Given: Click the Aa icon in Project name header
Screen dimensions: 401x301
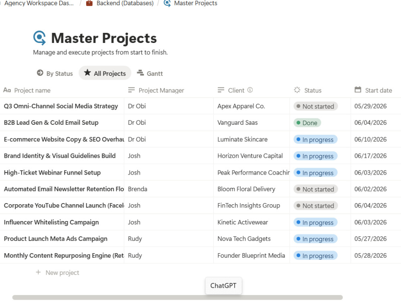Looking at the screenshot, I should click(7, 90).
